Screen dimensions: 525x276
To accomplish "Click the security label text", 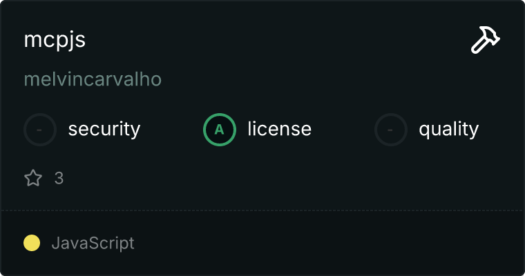I will coord(104,129).
